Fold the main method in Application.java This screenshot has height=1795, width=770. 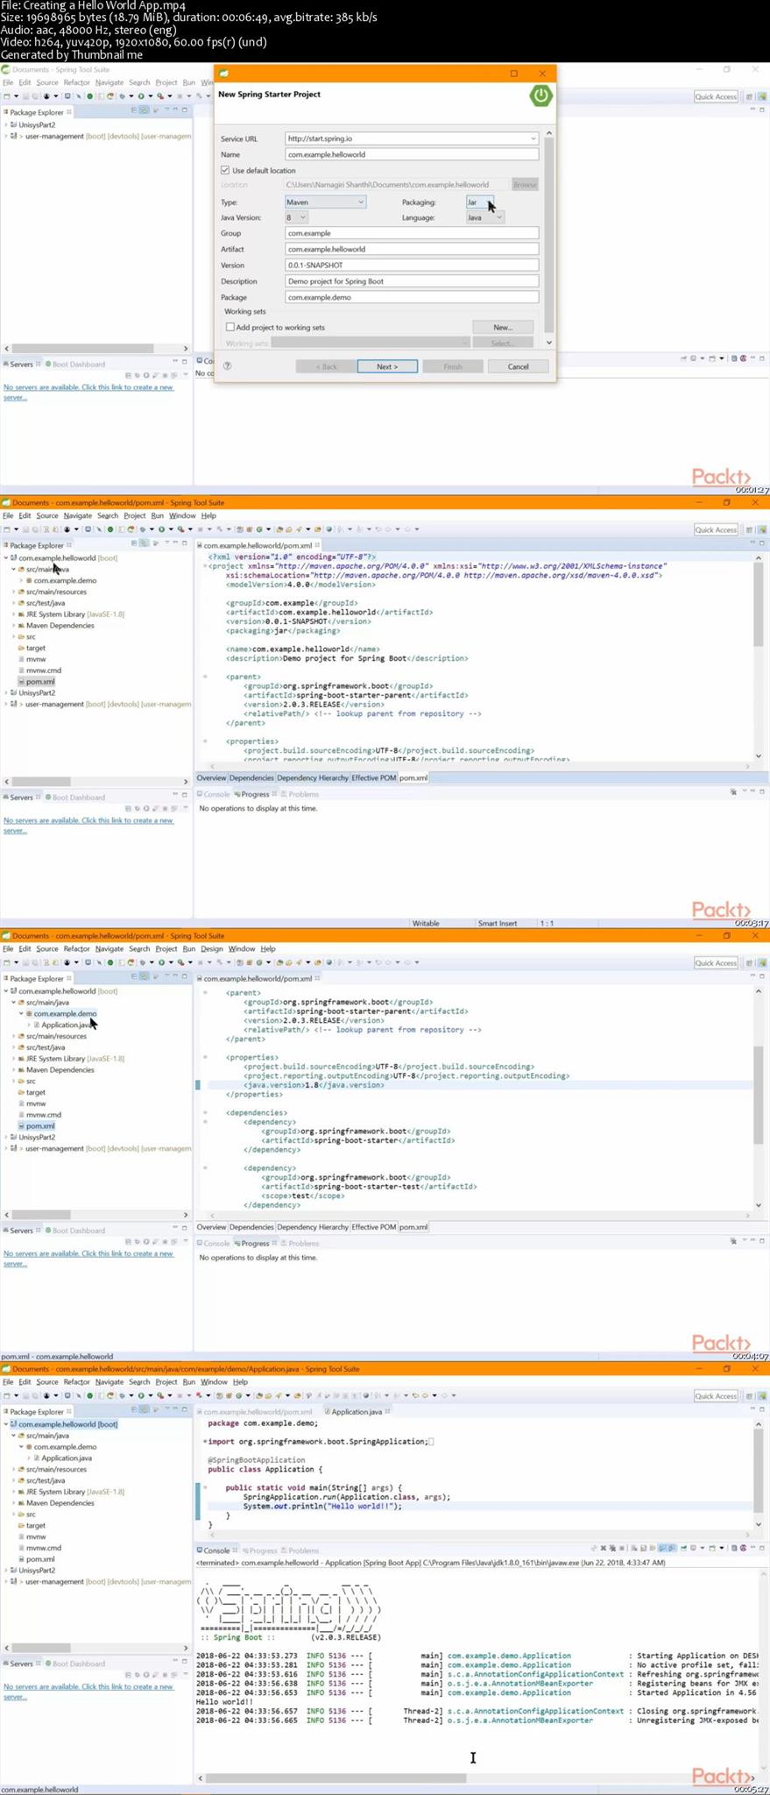[x=205, y=1487]
